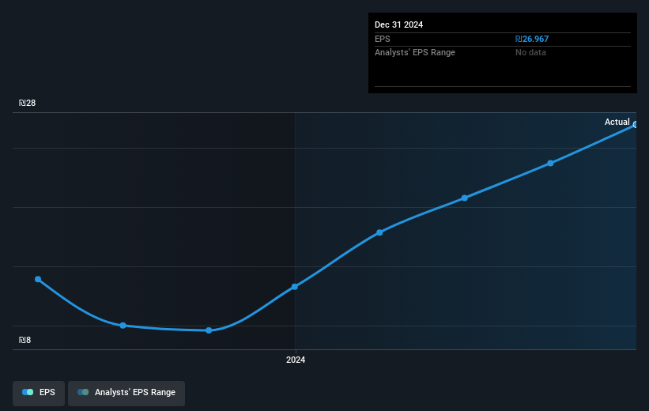The height and width of the screenshot is (411, 649).
Task: Select the lowest EPS data point
Action: click(209, 330)
